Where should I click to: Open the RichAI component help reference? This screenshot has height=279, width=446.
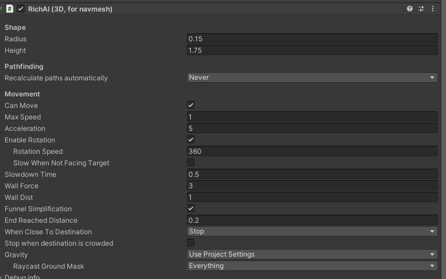(x=410, y=9)
